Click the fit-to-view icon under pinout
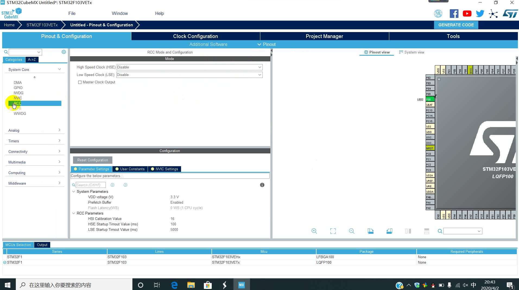This screenshot has height=290, width=519. pyautogui.click(x=333, y=231)
